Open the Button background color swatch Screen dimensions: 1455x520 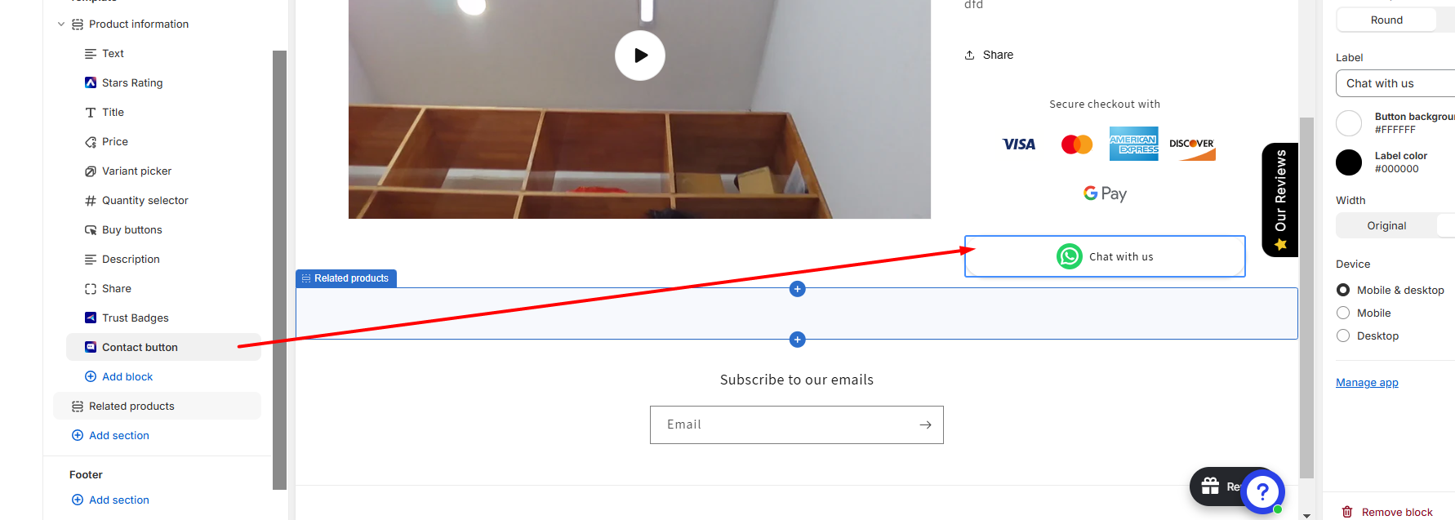point(1349,123)
